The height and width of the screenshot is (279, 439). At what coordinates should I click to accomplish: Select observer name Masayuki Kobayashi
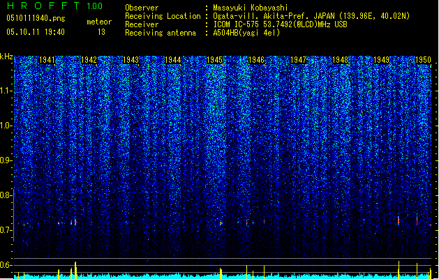tap(251, 8)
